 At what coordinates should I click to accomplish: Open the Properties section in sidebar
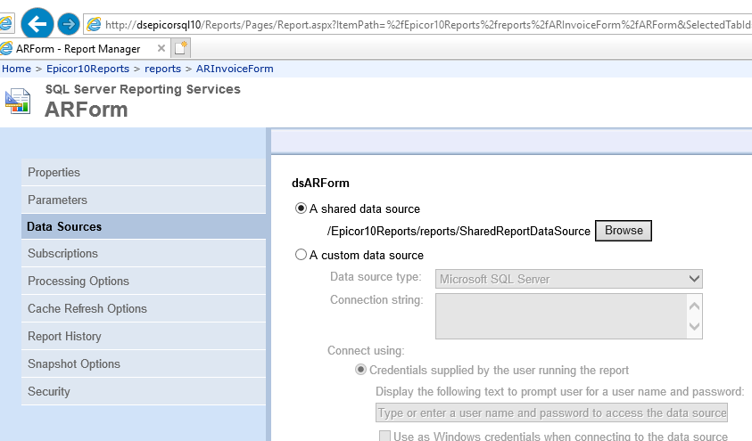pyautogui.click(x=54, y=173)
